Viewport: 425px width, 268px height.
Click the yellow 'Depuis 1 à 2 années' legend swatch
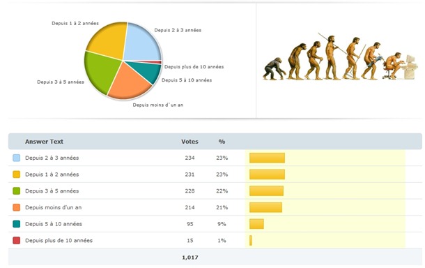pos(17,174)
